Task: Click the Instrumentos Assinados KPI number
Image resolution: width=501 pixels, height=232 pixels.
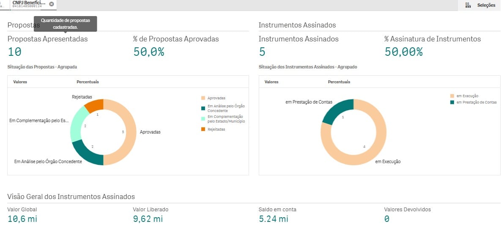Action: (x=262, y=52)
